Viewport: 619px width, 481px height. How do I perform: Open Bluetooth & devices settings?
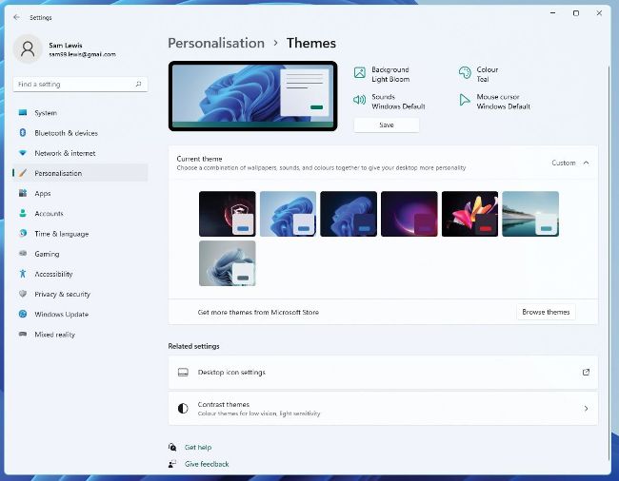tap(66, 133)
